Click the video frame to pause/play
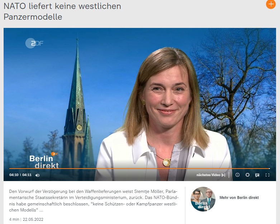This screenshot has height=224, width=280. pos(140,100)
